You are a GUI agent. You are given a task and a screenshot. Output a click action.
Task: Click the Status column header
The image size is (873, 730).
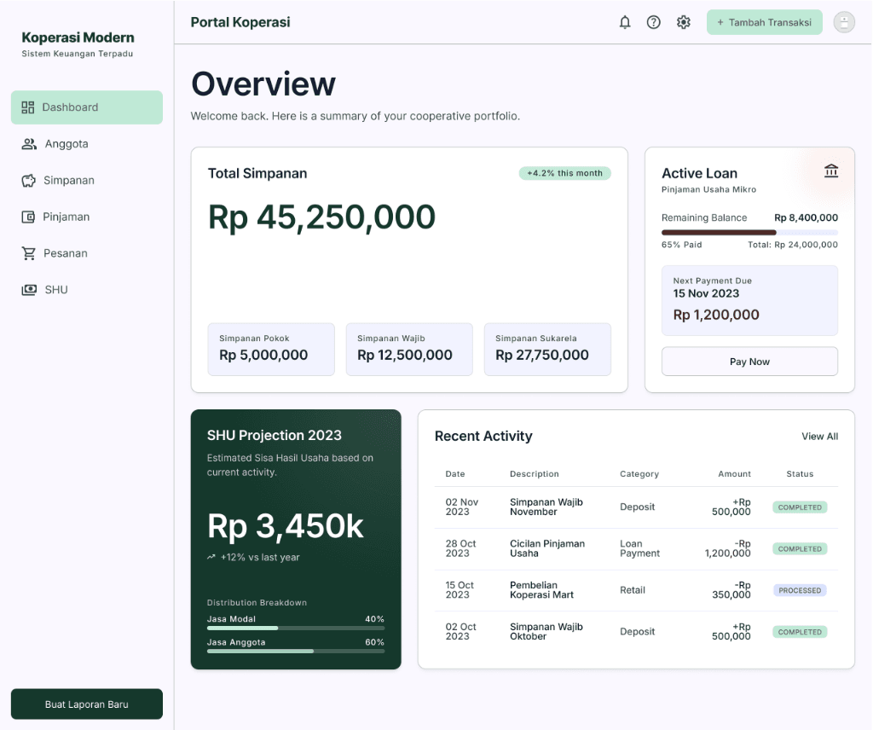click(800, 474)
